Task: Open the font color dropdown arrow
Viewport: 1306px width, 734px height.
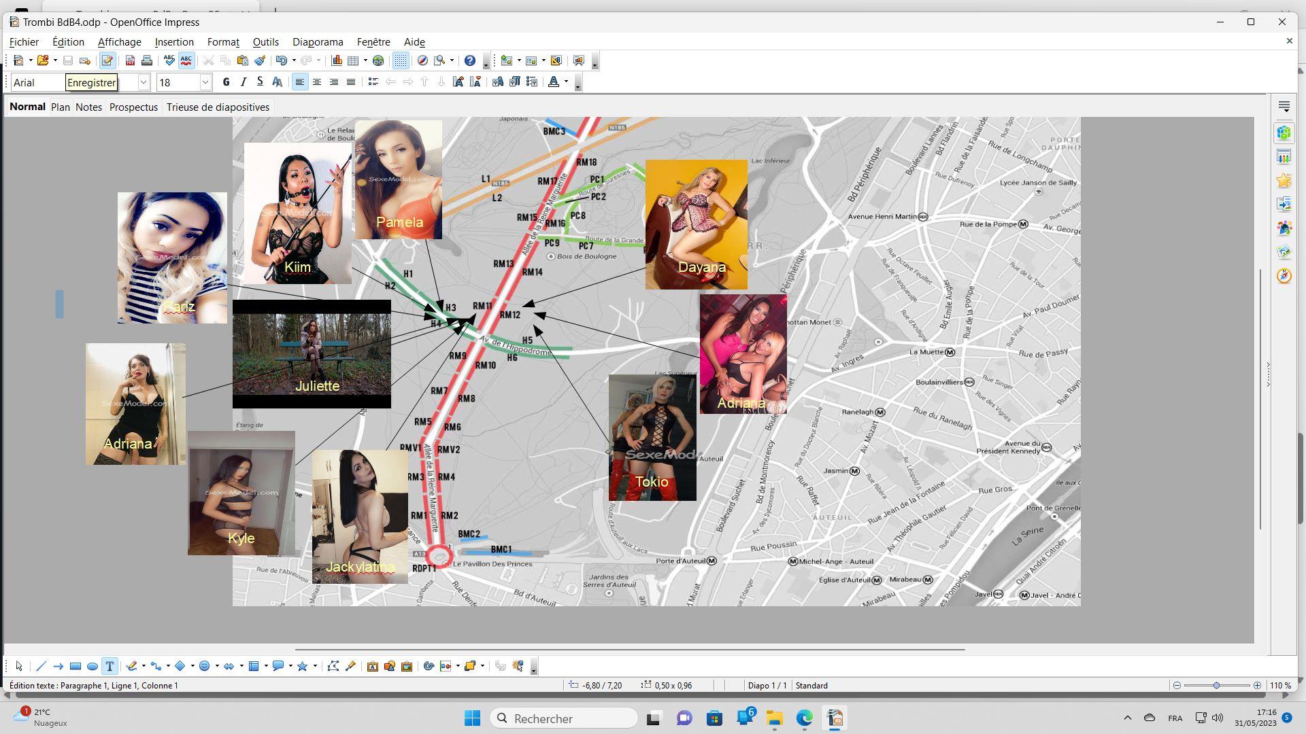Action: (566, 82)
